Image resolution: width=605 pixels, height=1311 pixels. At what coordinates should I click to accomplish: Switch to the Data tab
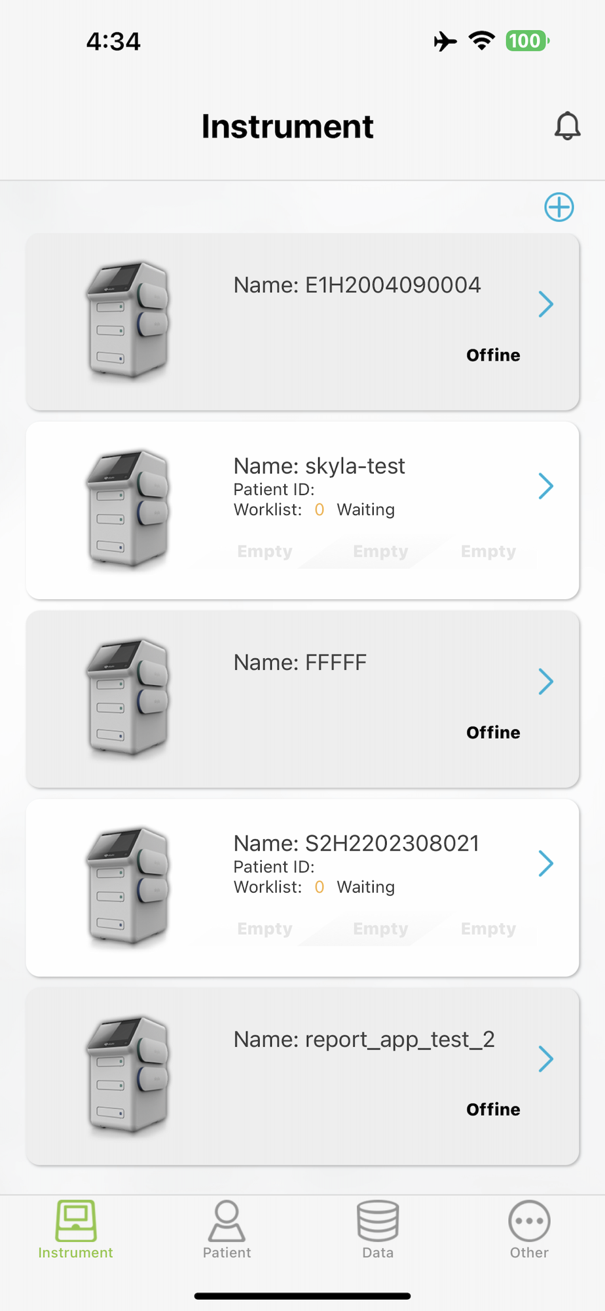tap(378, 1230)
